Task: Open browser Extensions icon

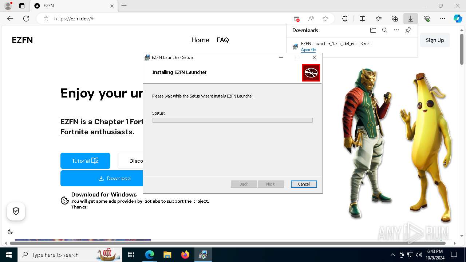Action: point(345,19)
